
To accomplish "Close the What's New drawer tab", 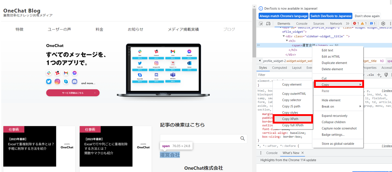I will pos(302,153).
